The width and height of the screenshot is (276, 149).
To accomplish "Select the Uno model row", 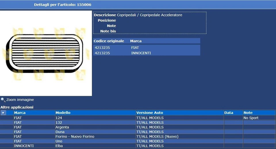I will [x=137, y=141].
